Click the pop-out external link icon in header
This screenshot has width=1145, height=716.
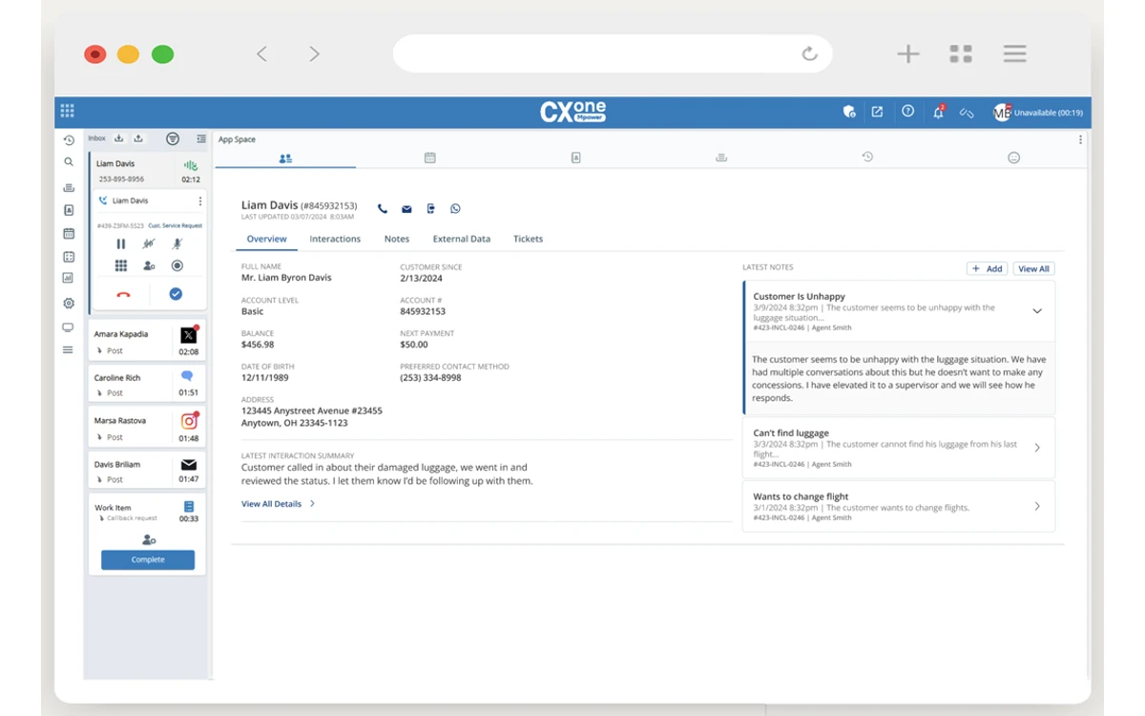tap(877, 112)
